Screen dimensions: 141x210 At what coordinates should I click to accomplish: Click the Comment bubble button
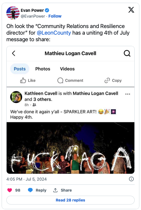70,80
